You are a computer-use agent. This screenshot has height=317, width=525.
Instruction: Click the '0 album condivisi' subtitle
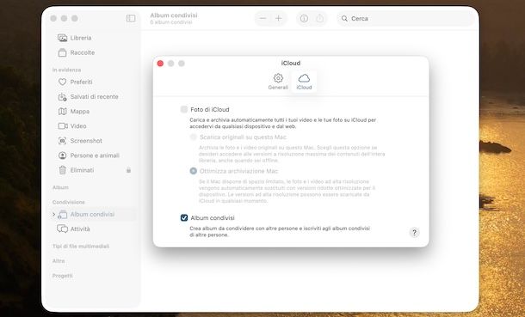(171, 22)
